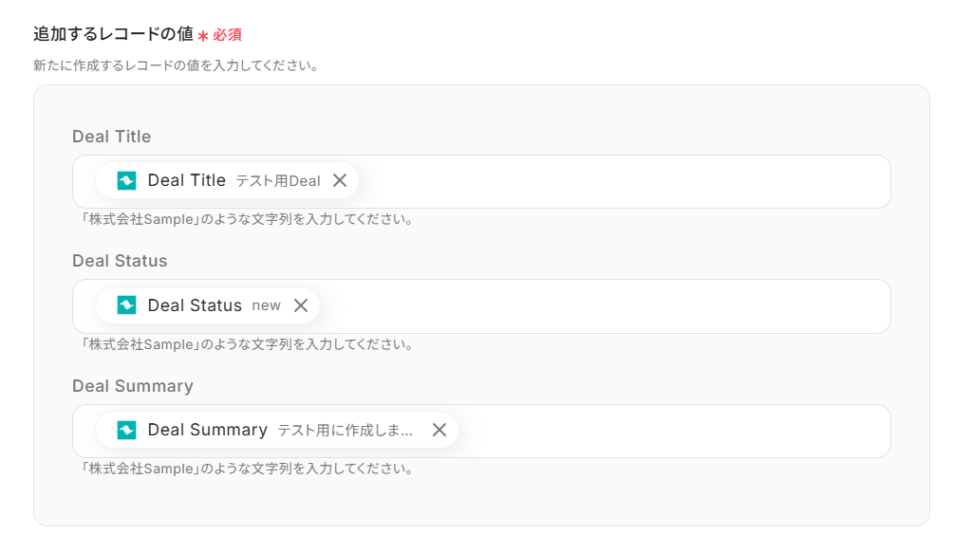Click the "追加するレコードの値" section heading

[113, 34]
